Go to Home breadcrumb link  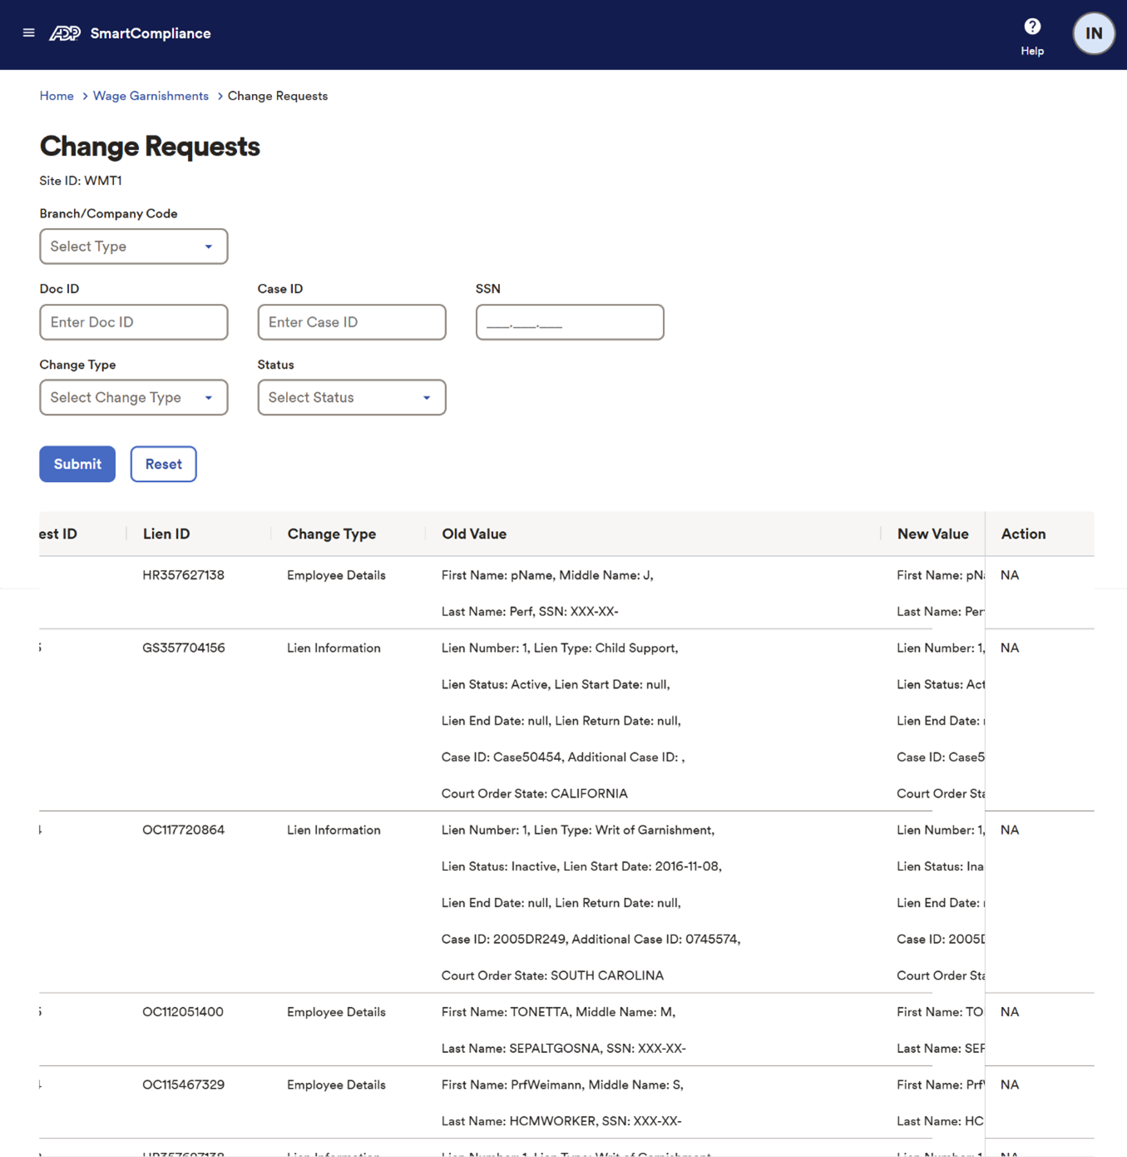pos(57,97)
